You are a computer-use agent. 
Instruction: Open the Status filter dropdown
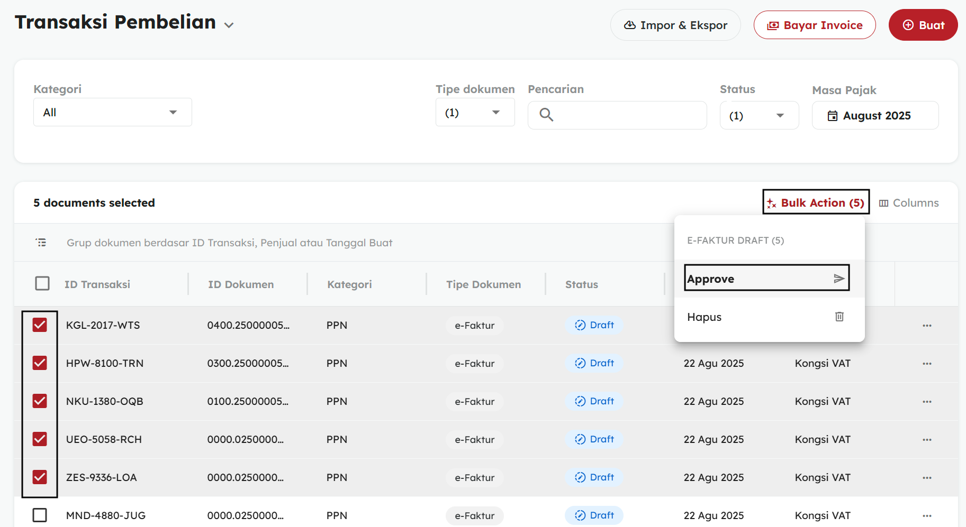(760, 115)
